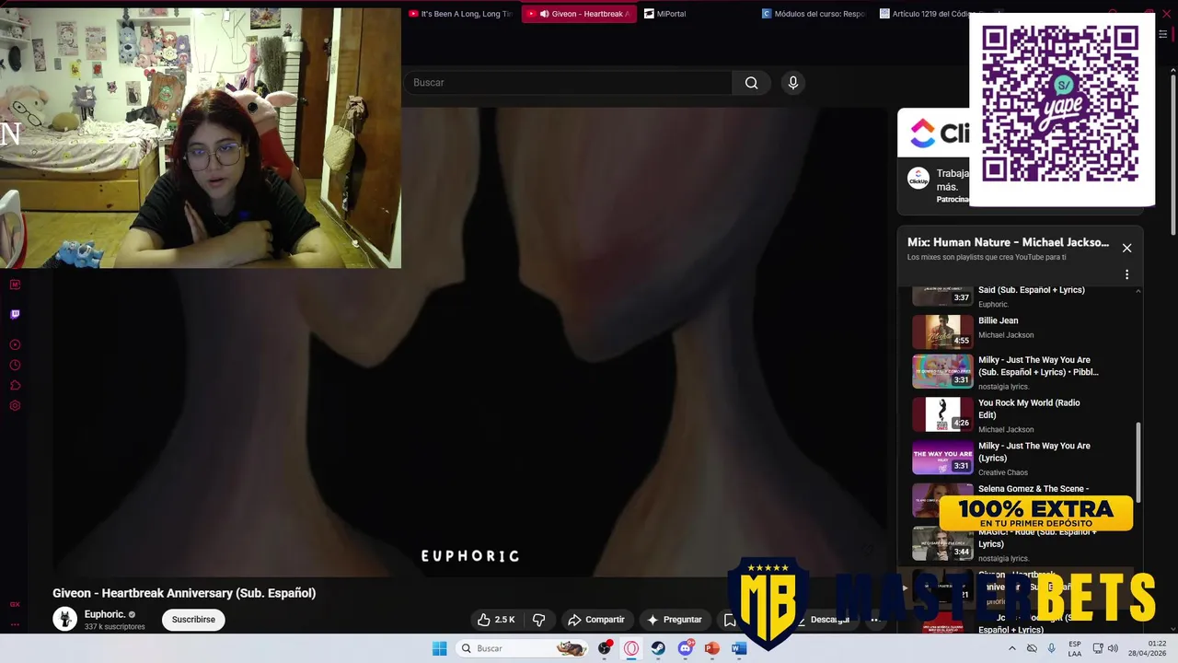Open OBS Studio from the taskbar
1178x663 pixels.
click(x=605, y=648)
